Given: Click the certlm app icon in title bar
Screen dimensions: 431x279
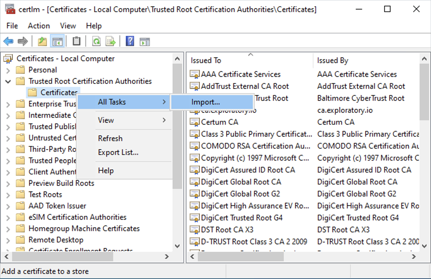Looking at the screenshot, I should tap(10, 9).
